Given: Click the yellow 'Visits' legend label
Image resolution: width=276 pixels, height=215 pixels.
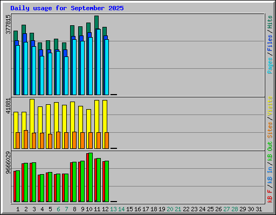Looking at the screenshot, I should coord(270,106).
